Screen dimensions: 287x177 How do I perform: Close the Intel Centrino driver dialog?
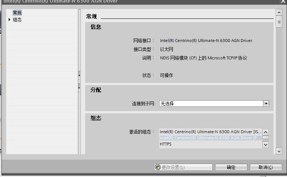pyautogui.click(x=283, y=2)
